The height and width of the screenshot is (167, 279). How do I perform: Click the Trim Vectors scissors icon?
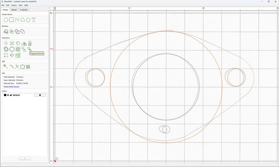click(17, 67)
